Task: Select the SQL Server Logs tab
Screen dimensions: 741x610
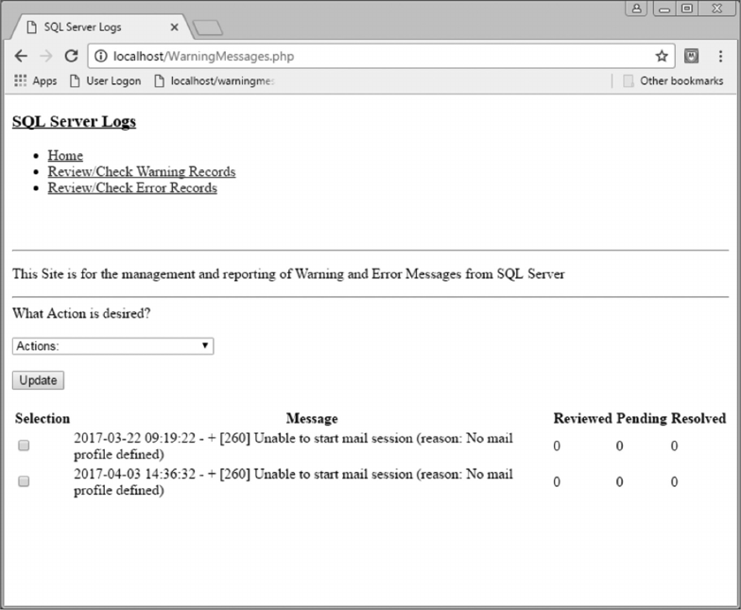Action: tap(102, 27)
